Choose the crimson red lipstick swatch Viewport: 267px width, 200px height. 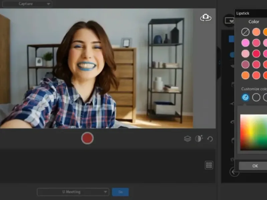pyautogui.click(x=256, y=54)
